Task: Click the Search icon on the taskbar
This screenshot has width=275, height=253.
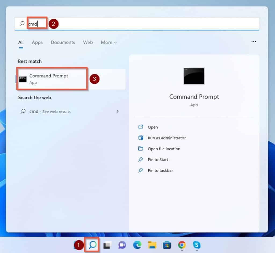Action: pos(93,245)
